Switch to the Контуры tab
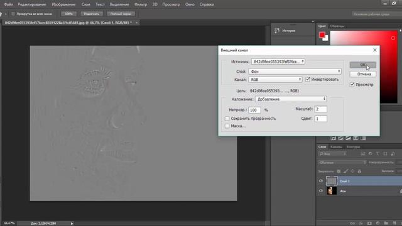Screen dimensions: 402x226 pos(353,147)
